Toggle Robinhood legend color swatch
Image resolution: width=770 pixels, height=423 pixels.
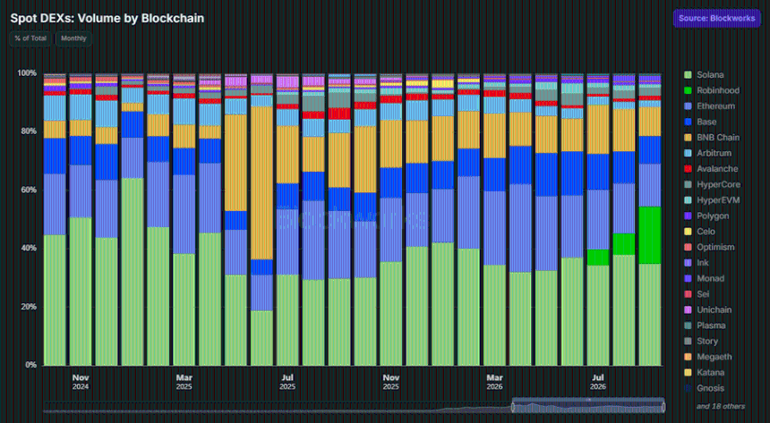688,90
